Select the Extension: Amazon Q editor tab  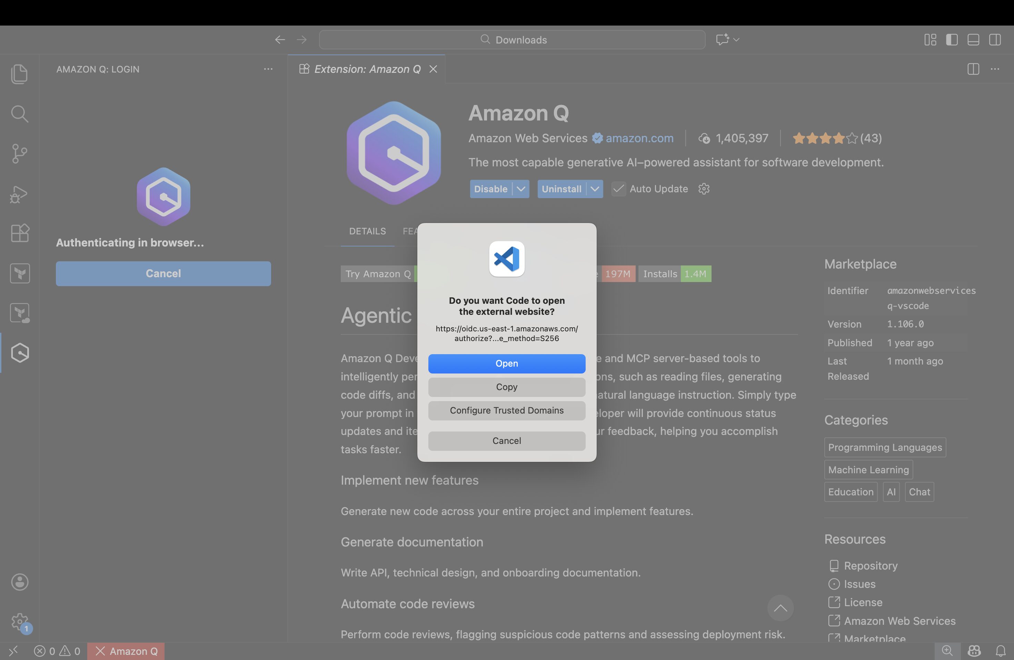click(x=367, y=69)
